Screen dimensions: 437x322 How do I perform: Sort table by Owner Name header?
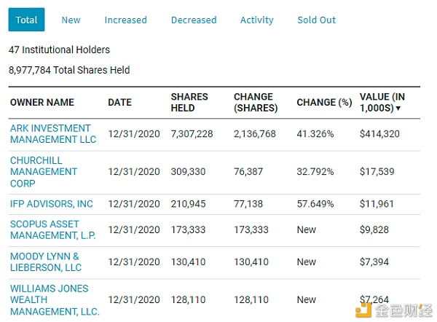tap(42, 103)
